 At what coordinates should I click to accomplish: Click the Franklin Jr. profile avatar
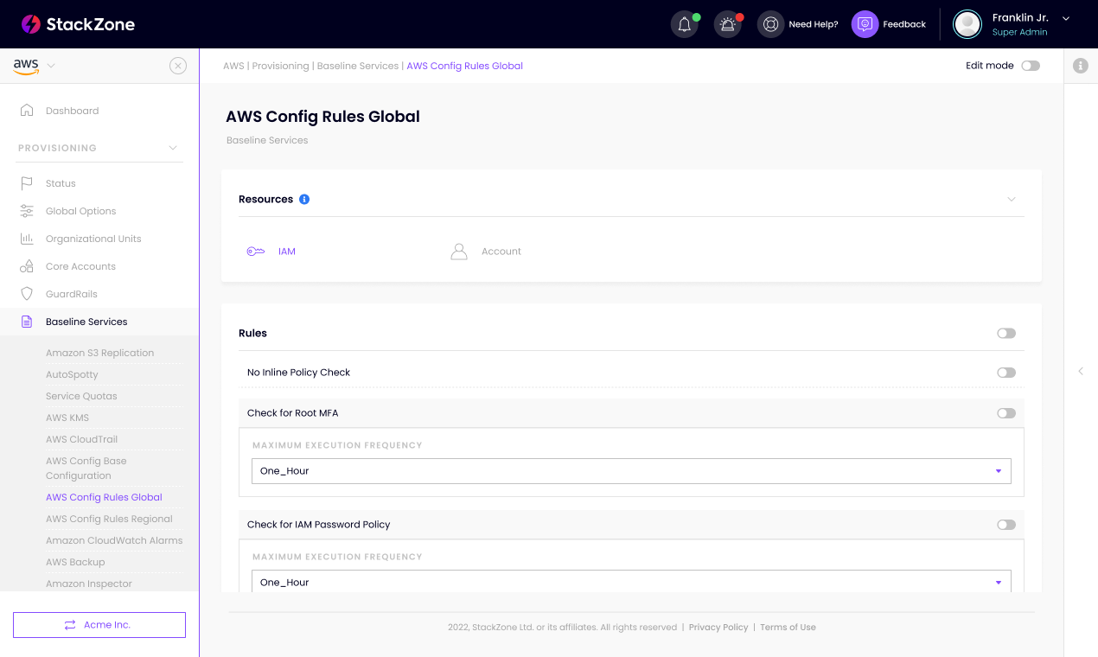click(967, 24)
